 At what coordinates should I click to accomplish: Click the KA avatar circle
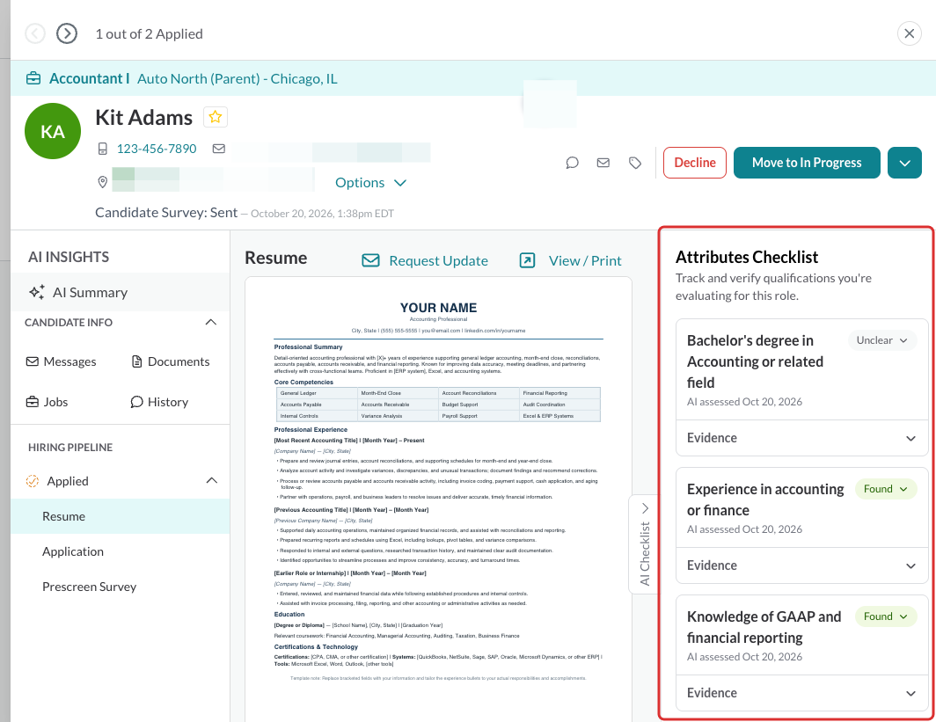pos(53,131)
